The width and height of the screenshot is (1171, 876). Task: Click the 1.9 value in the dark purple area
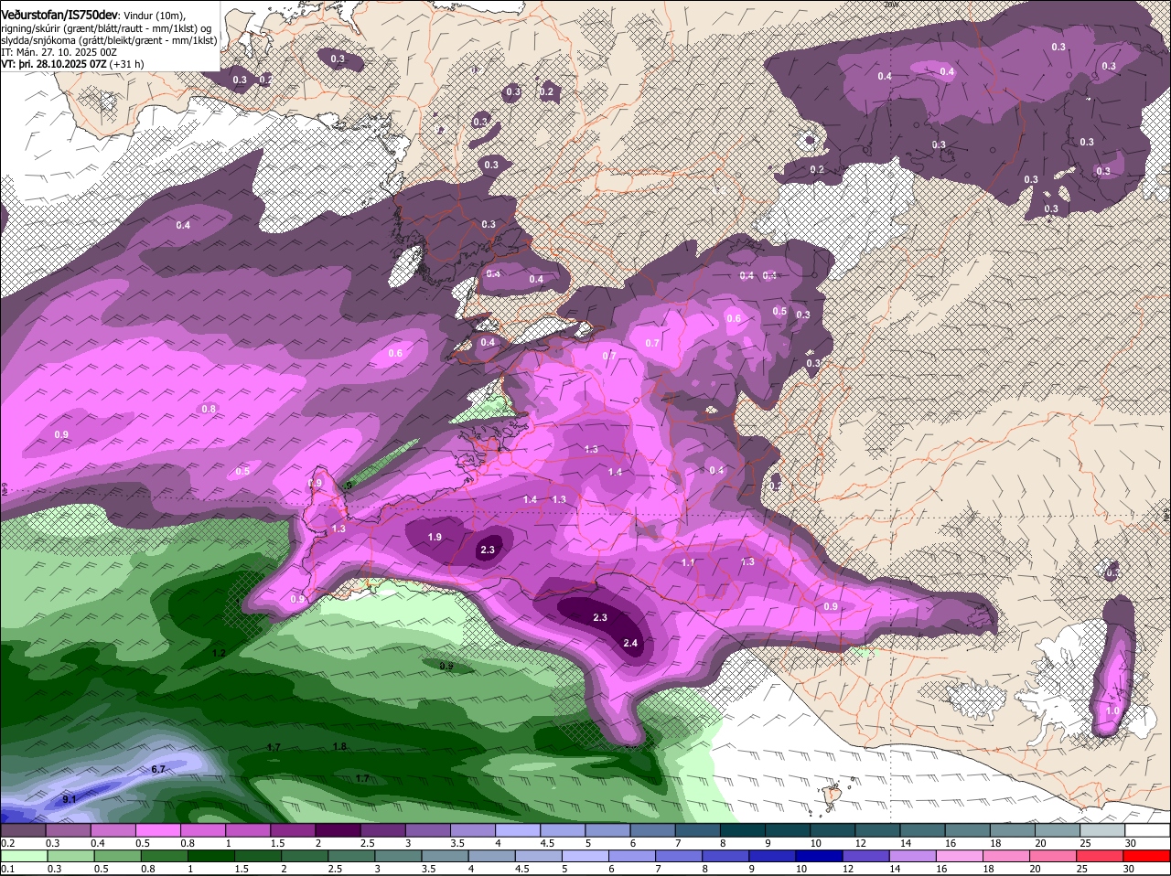(x=435, y=537)
